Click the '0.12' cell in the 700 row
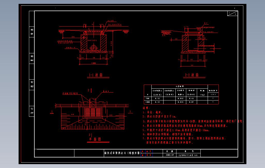 pos(157,98)
